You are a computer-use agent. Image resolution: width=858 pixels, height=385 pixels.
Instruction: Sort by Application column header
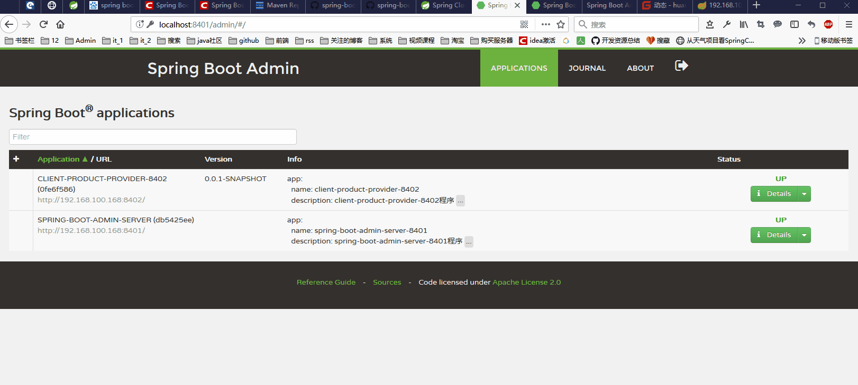coord(62,159)
